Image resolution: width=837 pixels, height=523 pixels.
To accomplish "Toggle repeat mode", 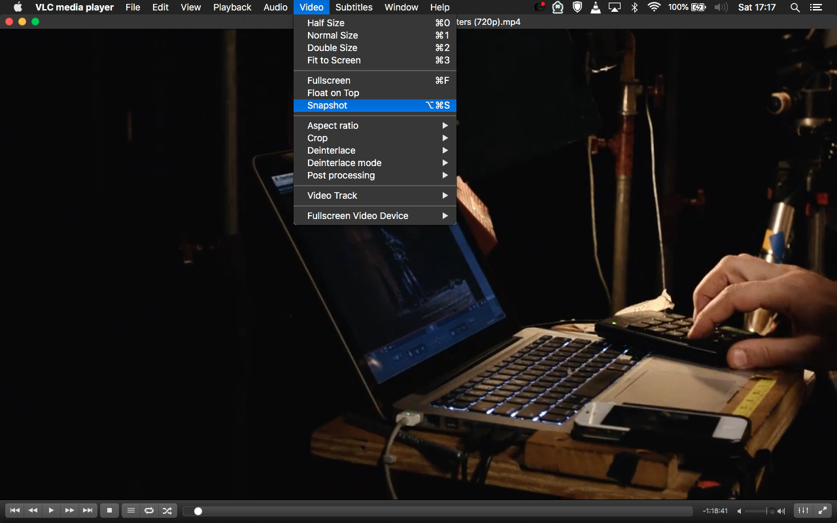I will 149,511.
